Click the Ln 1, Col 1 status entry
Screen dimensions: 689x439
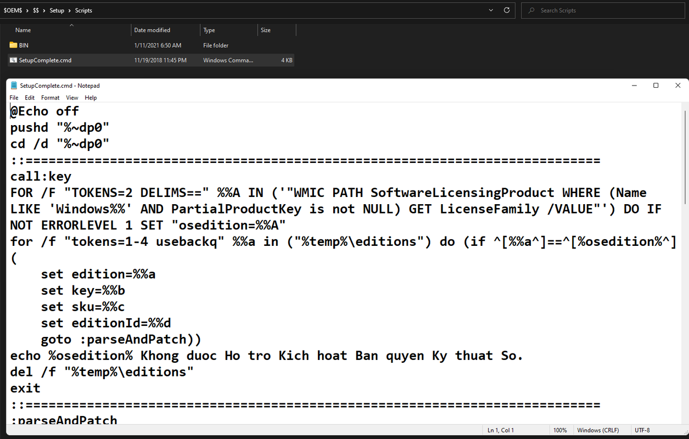501,430
